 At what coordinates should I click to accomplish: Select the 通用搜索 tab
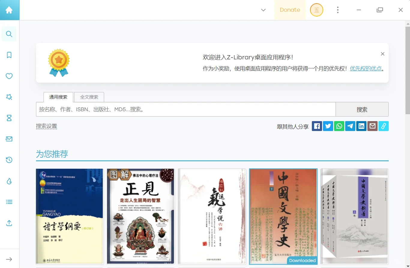click(58, 97)
